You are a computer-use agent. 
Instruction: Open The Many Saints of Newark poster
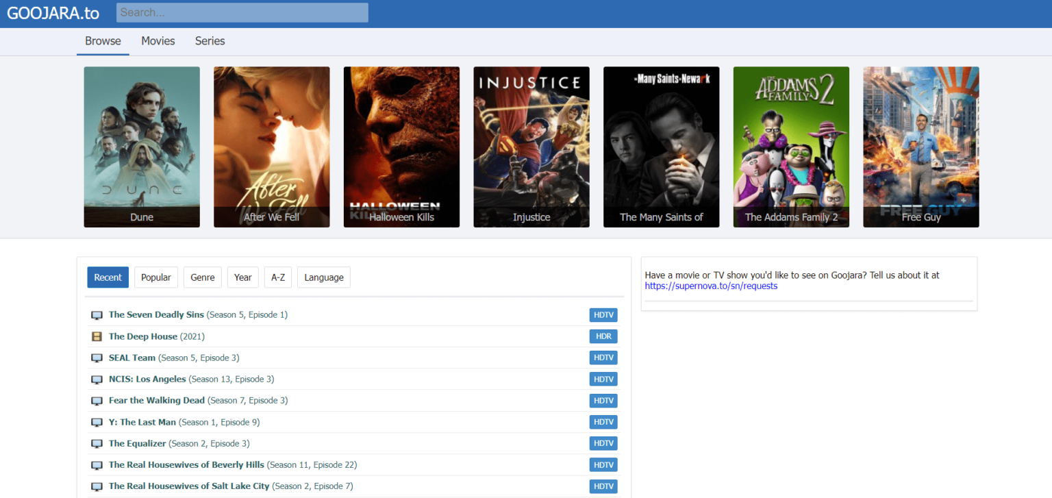tap(662, 147)
